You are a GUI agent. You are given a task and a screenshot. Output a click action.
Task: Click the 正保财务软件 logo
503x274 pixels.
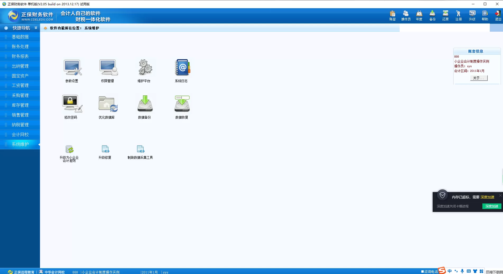31,16
